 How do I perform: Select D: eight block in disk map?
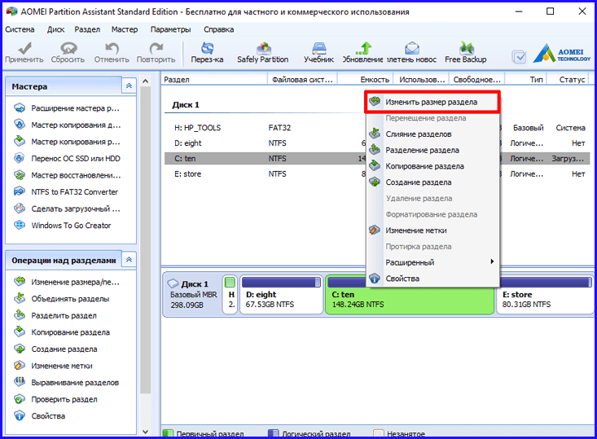pyautogui.click(x=281, y=295)
